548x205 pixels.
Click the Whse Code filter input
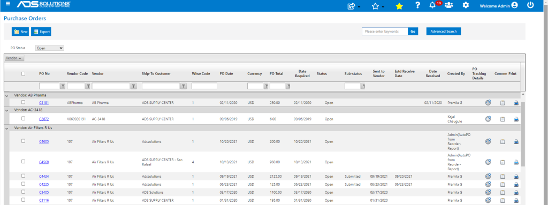[x=204, y=86]
